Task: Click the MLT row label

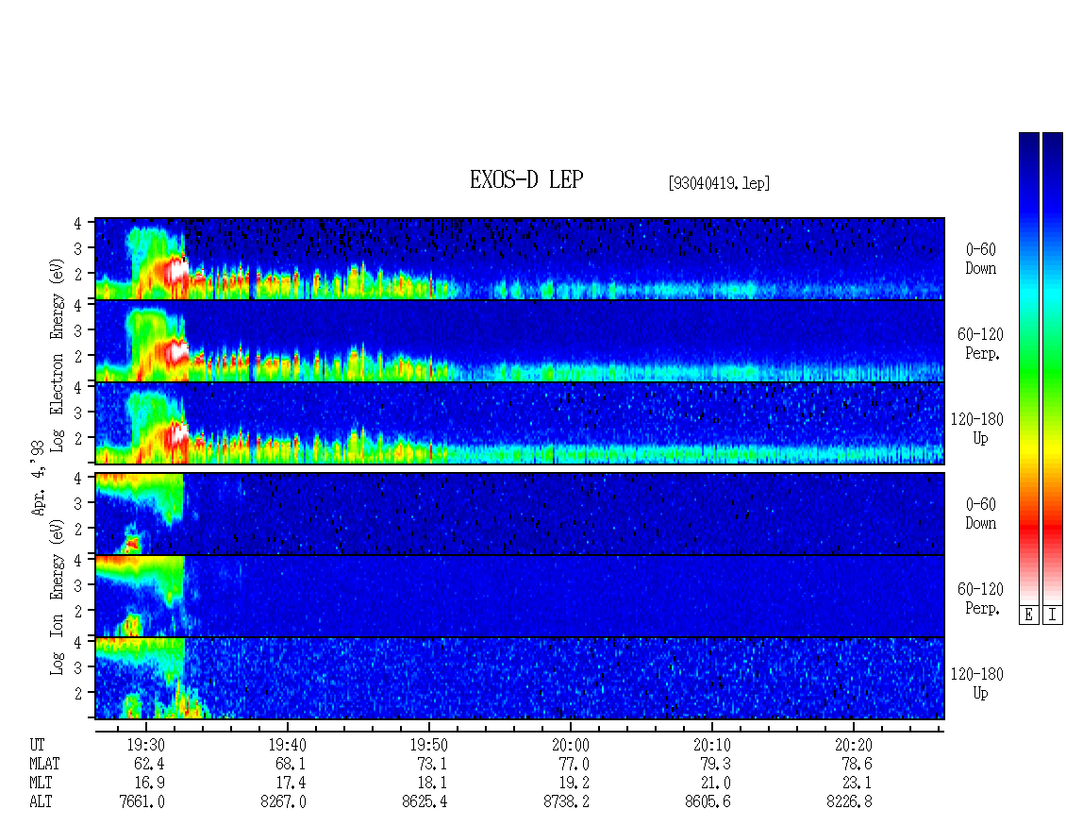Action: 41,784
